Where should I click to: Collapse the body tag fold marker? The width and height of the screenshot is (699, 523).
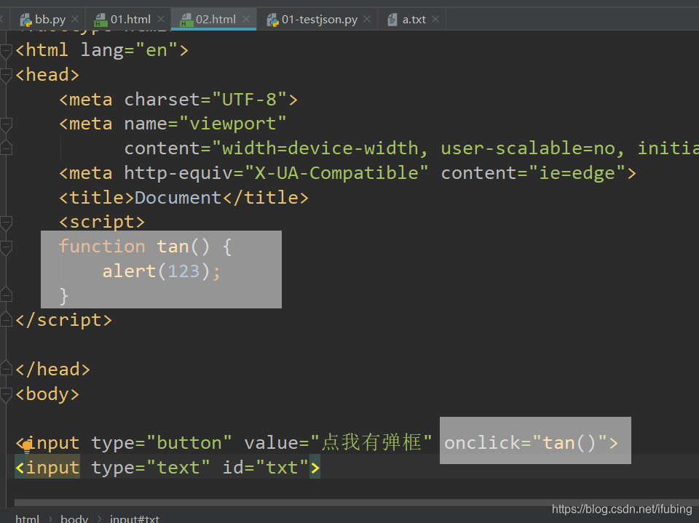pyautogui.click(x=6, y=395)
